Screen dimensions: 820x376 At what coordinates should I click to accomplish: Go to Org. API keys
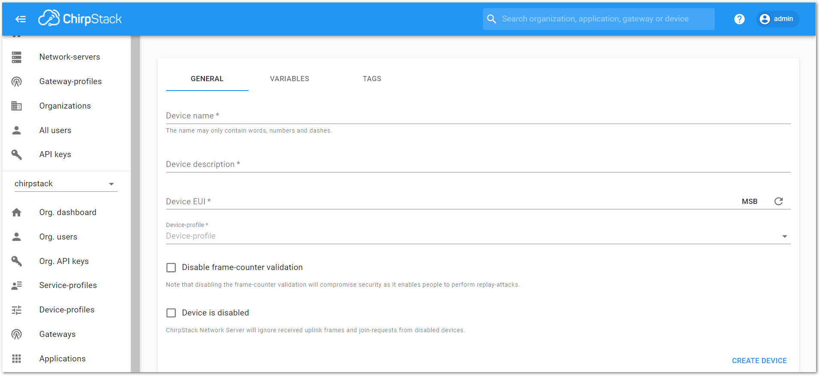pyautogui.click(x=67, y=261)
